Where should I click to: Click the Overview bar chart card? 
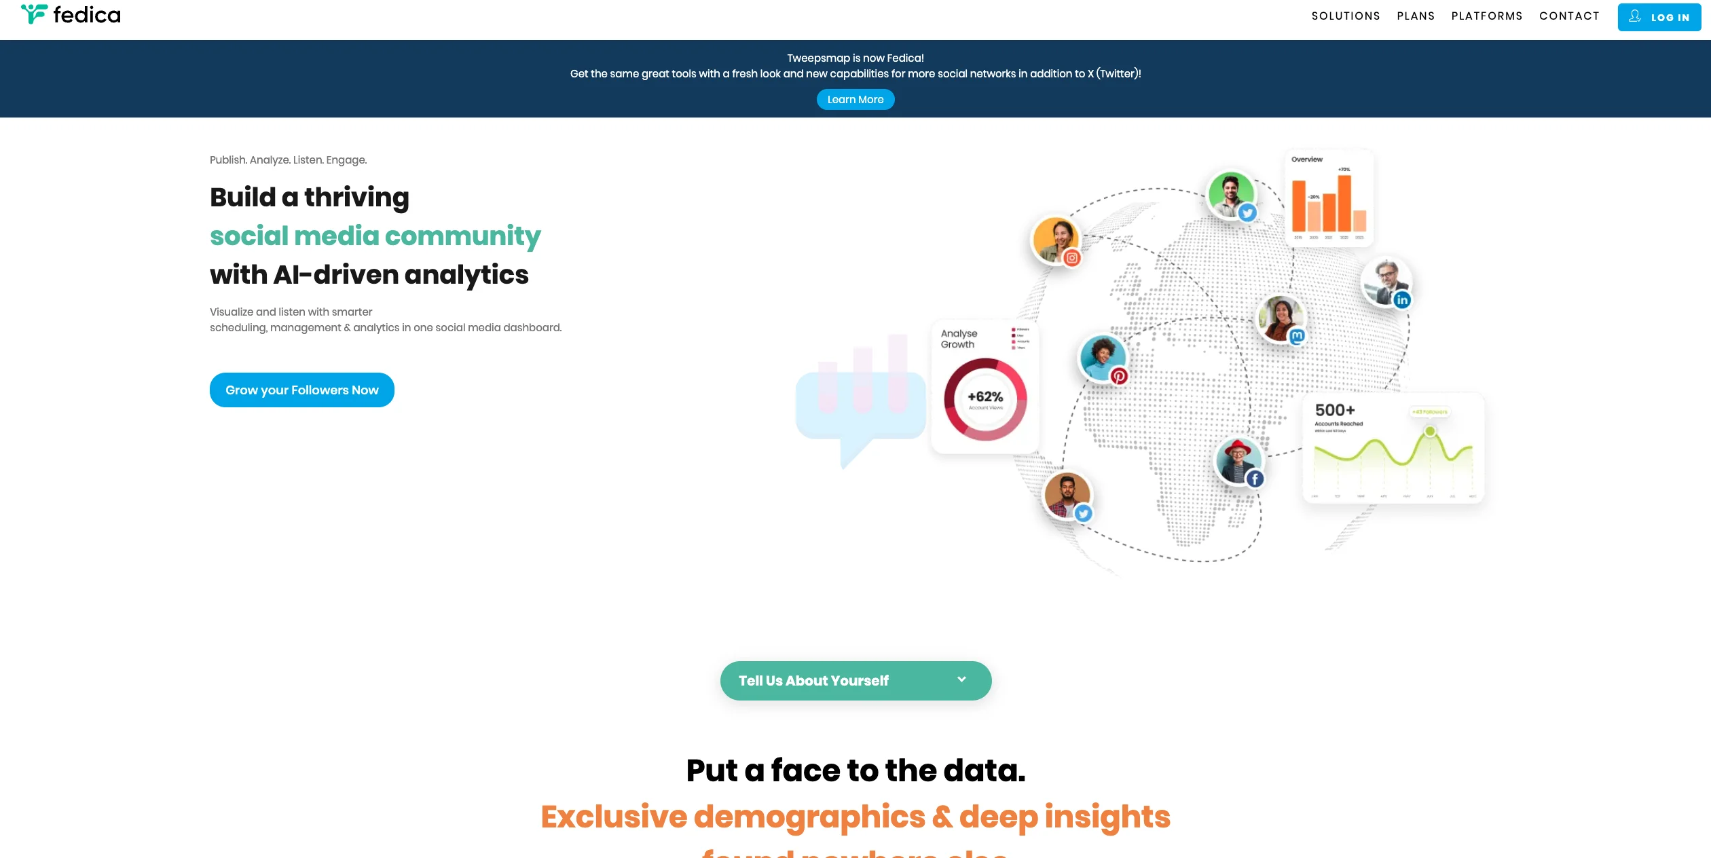tap(1329, 198)
